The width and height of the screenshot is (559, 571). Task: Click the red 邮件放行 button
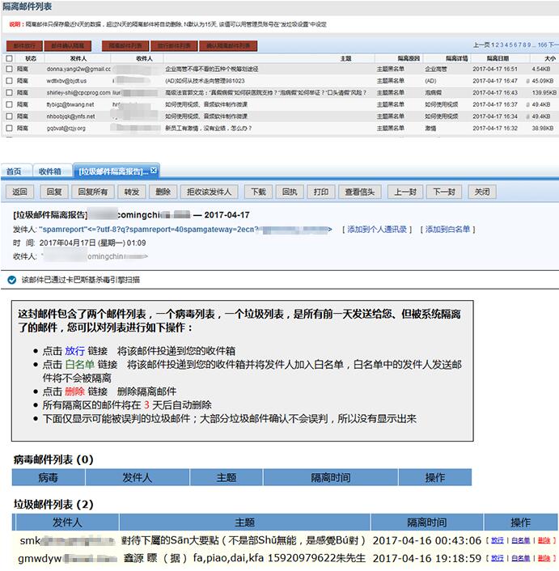pos(24,46)
